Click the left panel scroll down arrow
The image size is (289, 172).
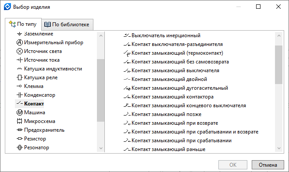[x=101, y=148]
